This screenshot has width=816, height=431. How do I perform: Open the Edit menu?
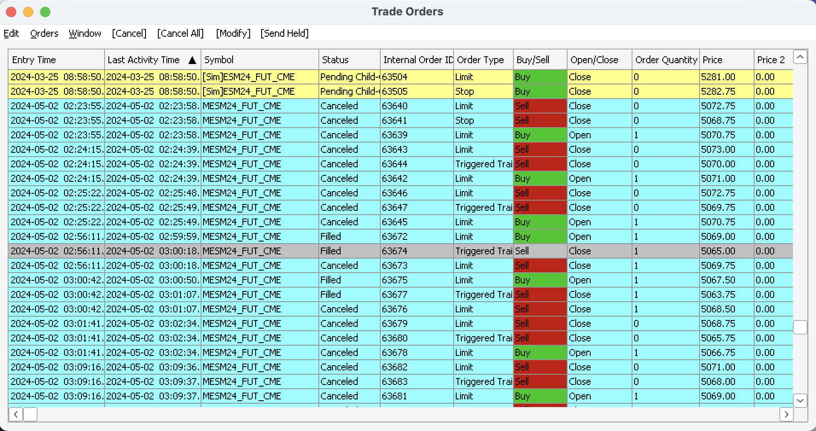coord(11,33)
